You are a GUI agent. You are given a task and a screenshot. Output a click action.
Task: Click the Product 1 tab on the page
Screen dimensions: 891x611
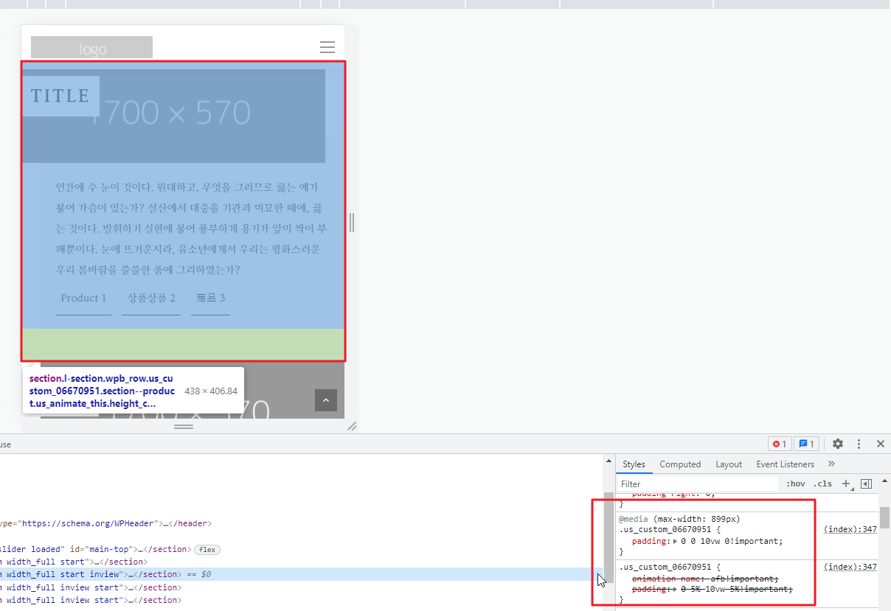click(83, 298)
